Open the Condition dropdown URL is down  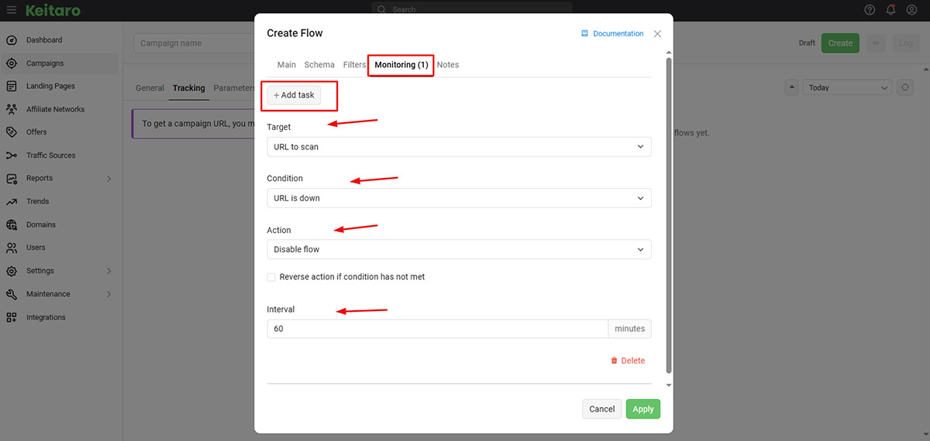(459, 198)
